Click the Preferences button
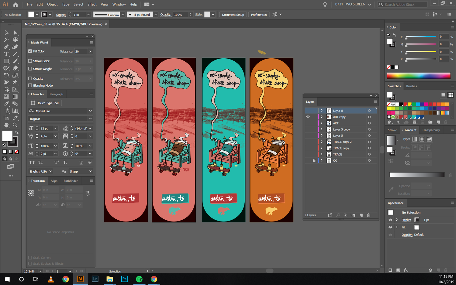This screenshot has width=456, height=285. click(259, 15)
